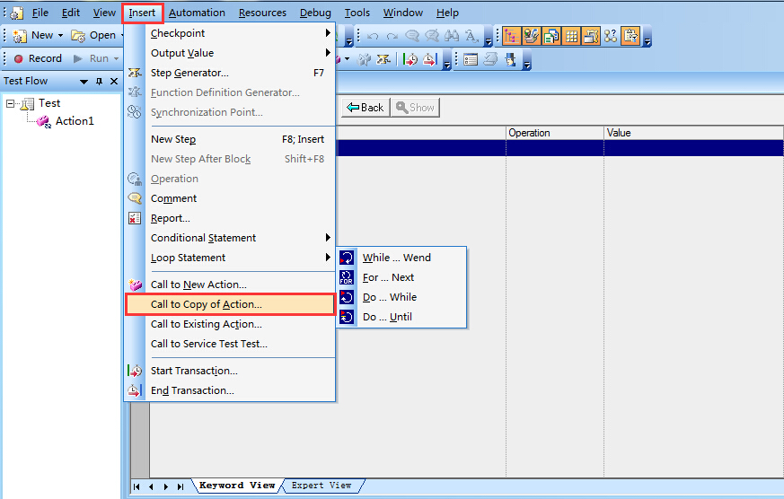This screenshot has width=784, height=499.
Task: Expand the Checkpoint submenu
Action: pyautogui.click(x=230, y=33)
